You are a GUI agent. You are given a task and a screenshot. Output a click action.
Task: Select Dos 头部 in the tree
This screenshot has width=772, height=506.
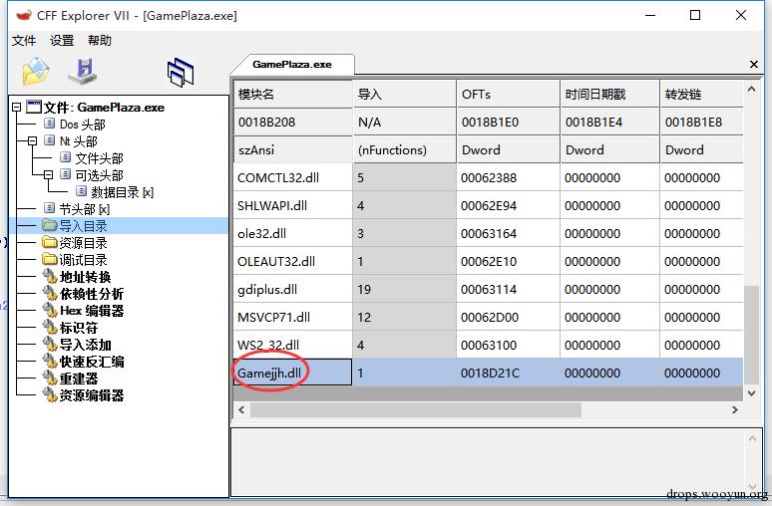point(82,125)
